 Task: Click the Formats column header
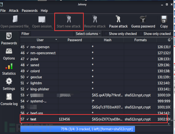click(140, 40)
